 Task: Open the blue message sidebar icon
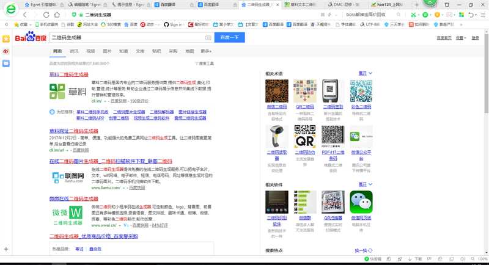pos(6,64)
